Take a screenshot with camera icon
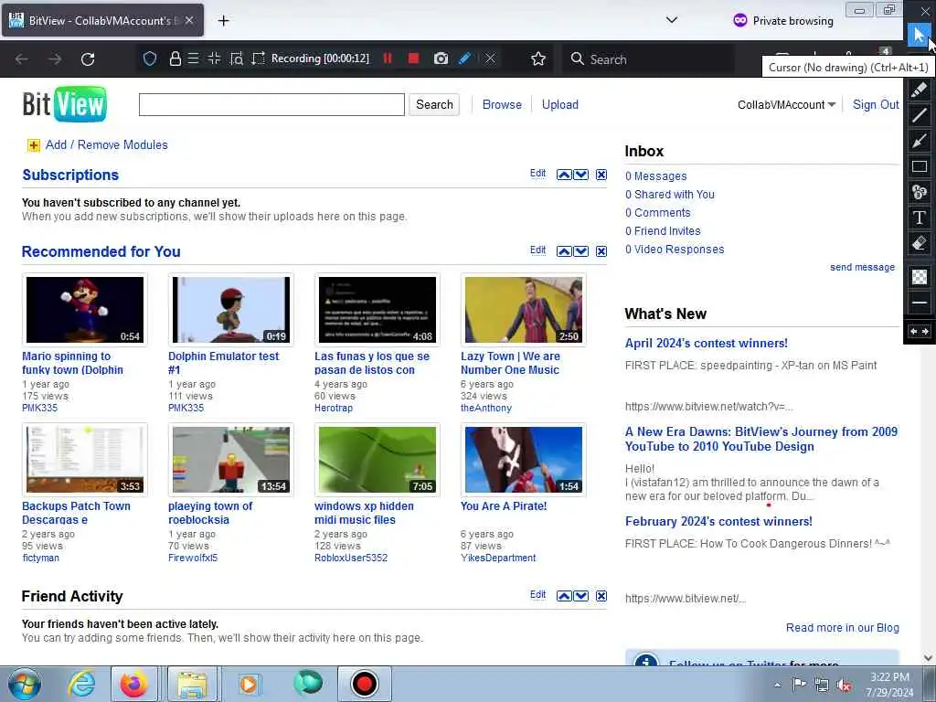 pos(441,58)
